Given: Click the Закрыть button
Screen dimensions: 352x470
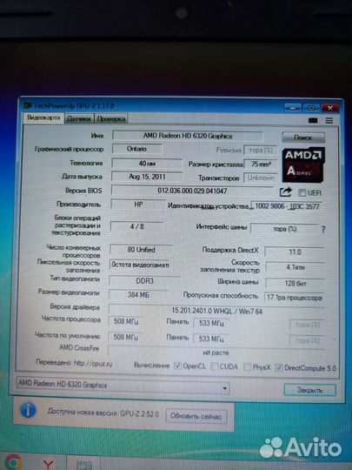Looking at the screenshot, I should pos(309,390).
